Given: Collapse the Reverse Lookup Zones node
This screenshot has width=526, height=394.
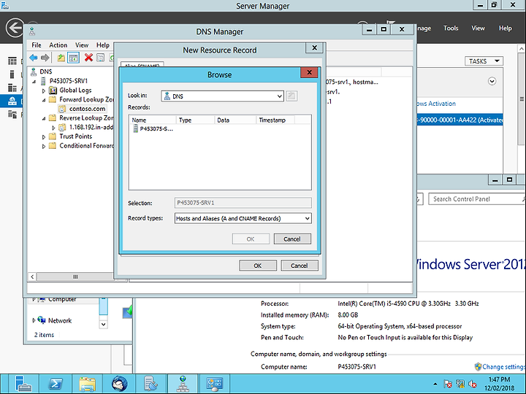Looking at the screenshot, I should point(44,119).
